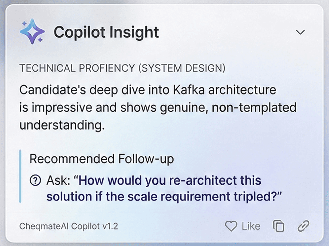This screenshot has height=246, width=329.
Task: Open the Recommended Follow-up disclosure
Action: [102, 158]
